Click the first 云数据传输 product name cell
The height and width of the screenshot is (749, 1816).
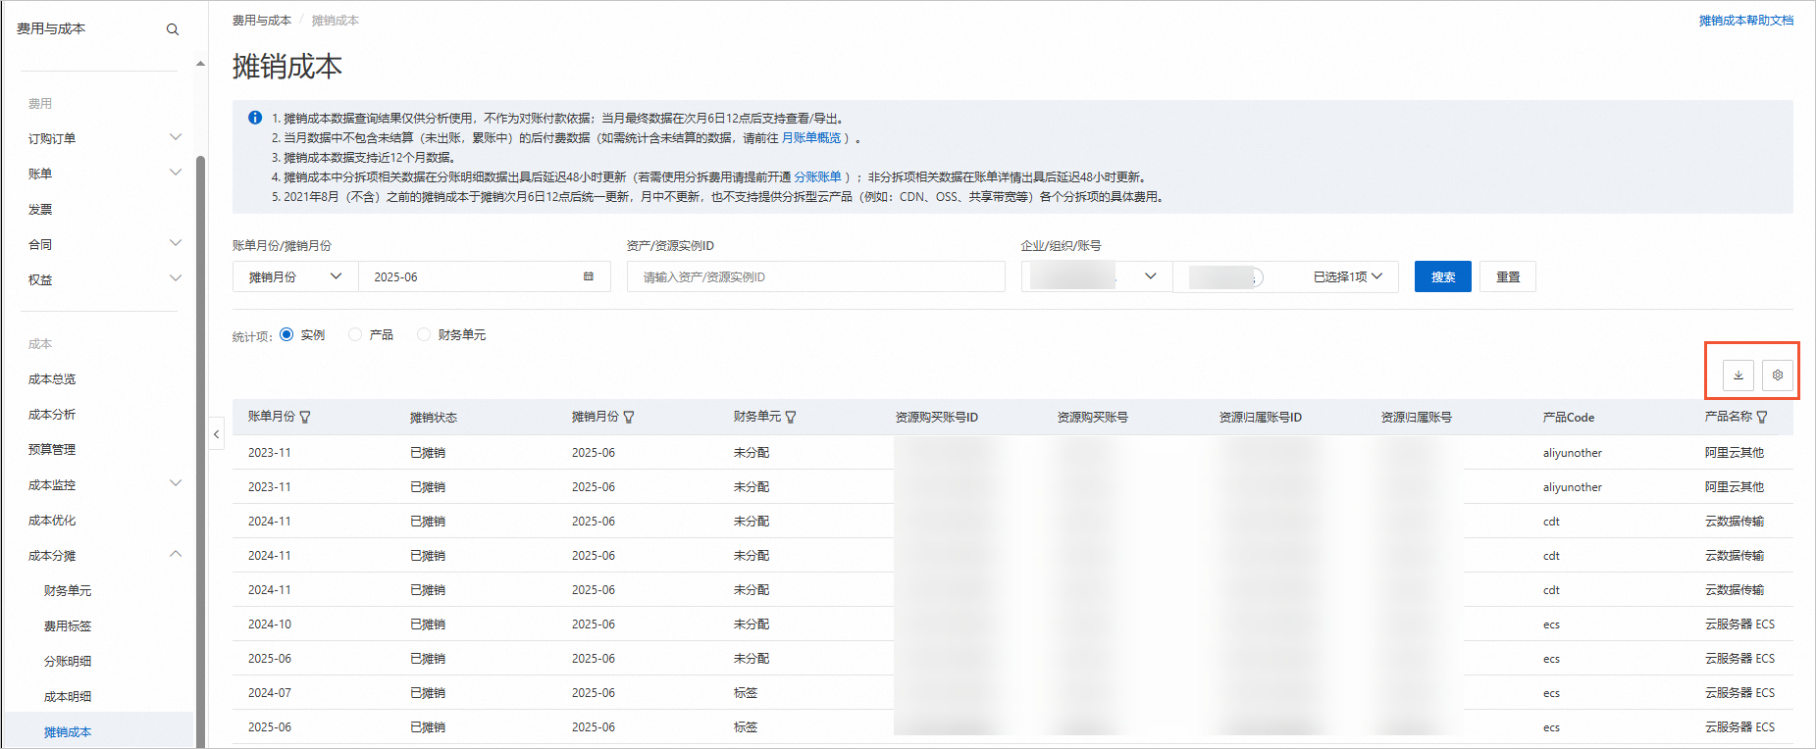[1735, 521]
